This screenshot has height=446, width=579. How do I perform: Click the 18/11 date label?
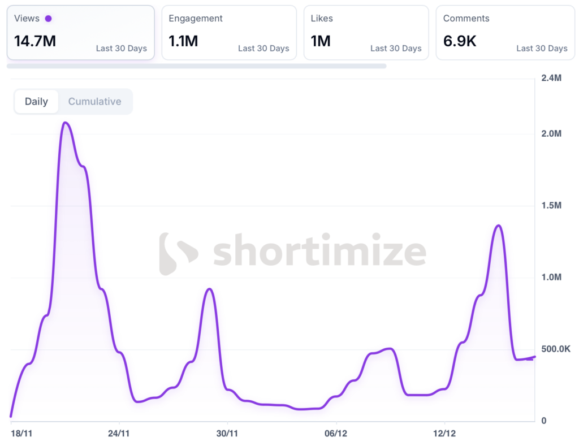(22, 434)
